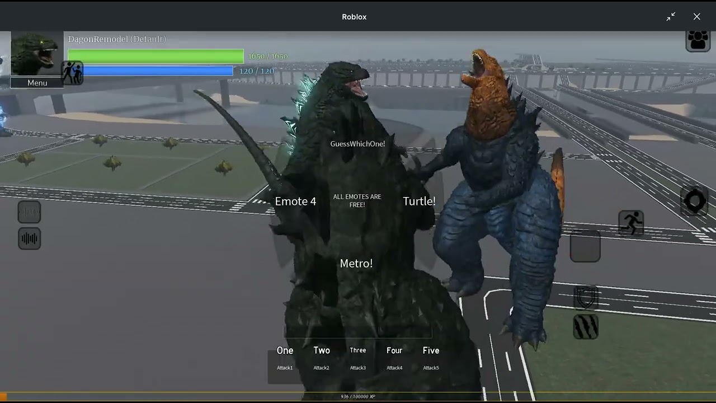Screen dimensions: 716x403
Task: Activate the shield block icon
Action: click(x=586, y=298)
